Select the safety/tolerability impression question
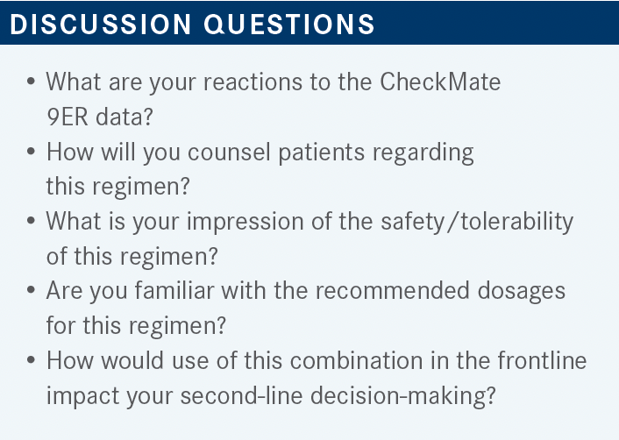Screen dimensions: 619x440 point(309,238)
